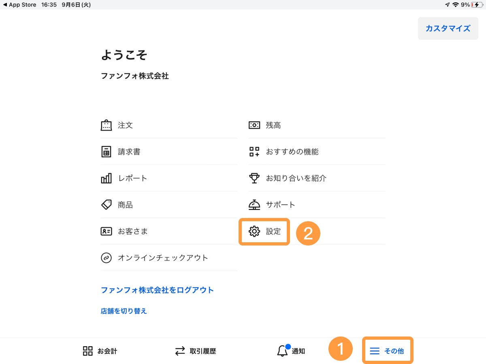Switch to the その他 tab label
This screenshot has height=364, width=486.
[x=394, y=351]
